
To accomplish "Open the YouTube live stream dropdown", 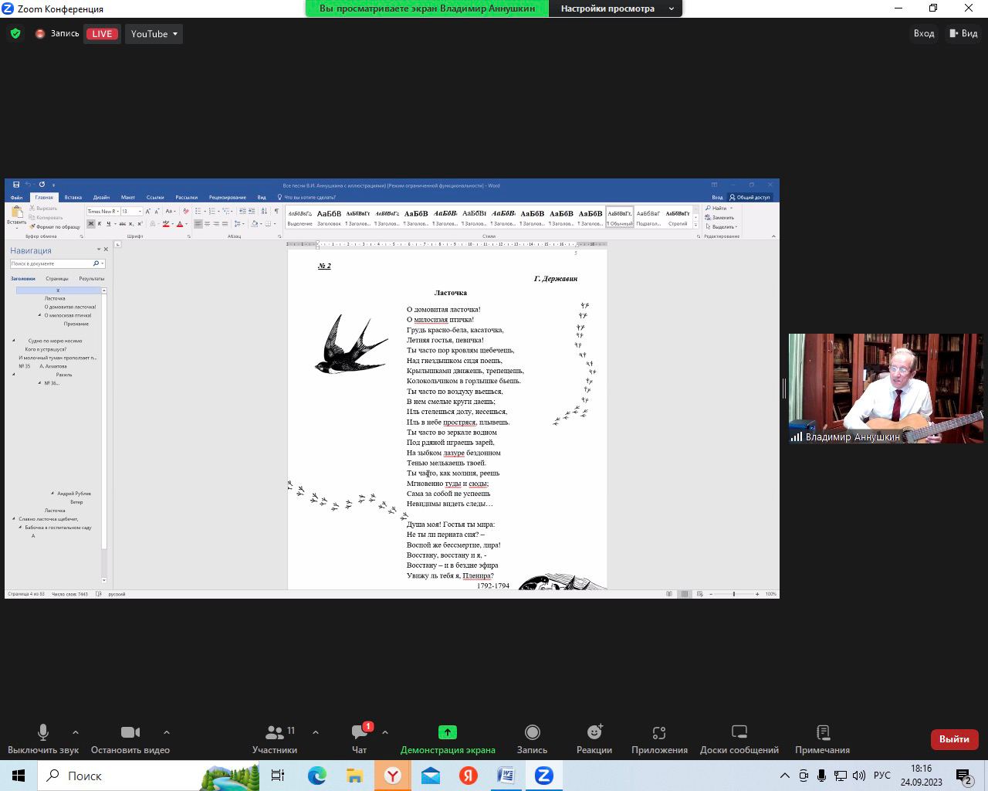I will [x=154, y=34].
